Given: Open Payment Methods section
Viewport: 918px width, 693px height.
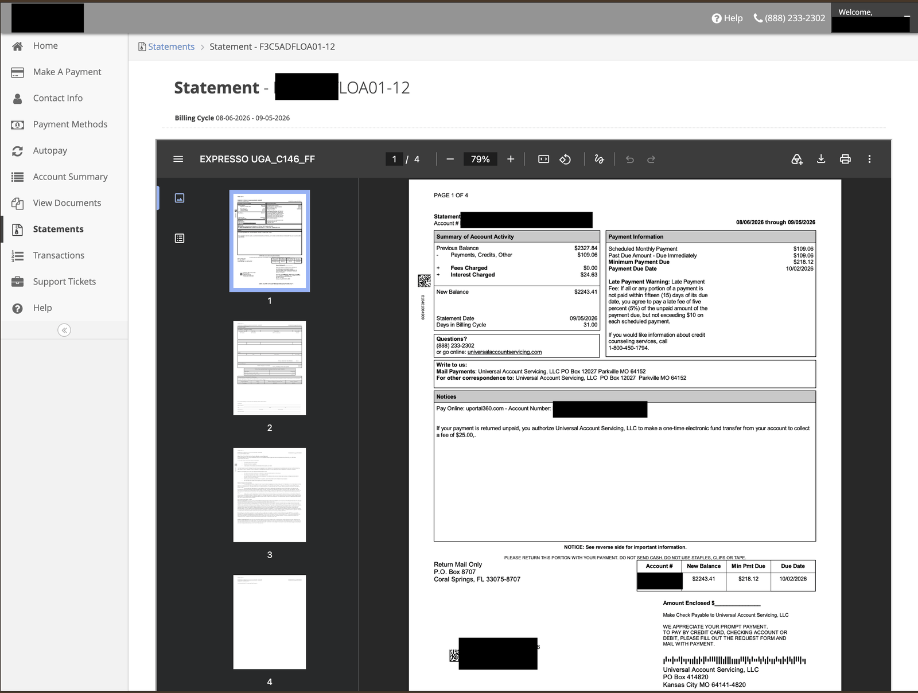Looking at the screenshot, I should [x=70, y=124].
